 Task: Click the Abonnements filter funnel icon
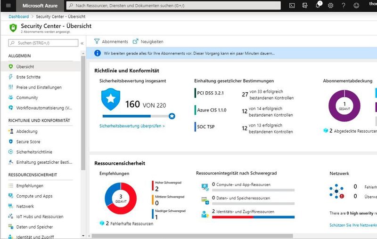tap(97, 41)
